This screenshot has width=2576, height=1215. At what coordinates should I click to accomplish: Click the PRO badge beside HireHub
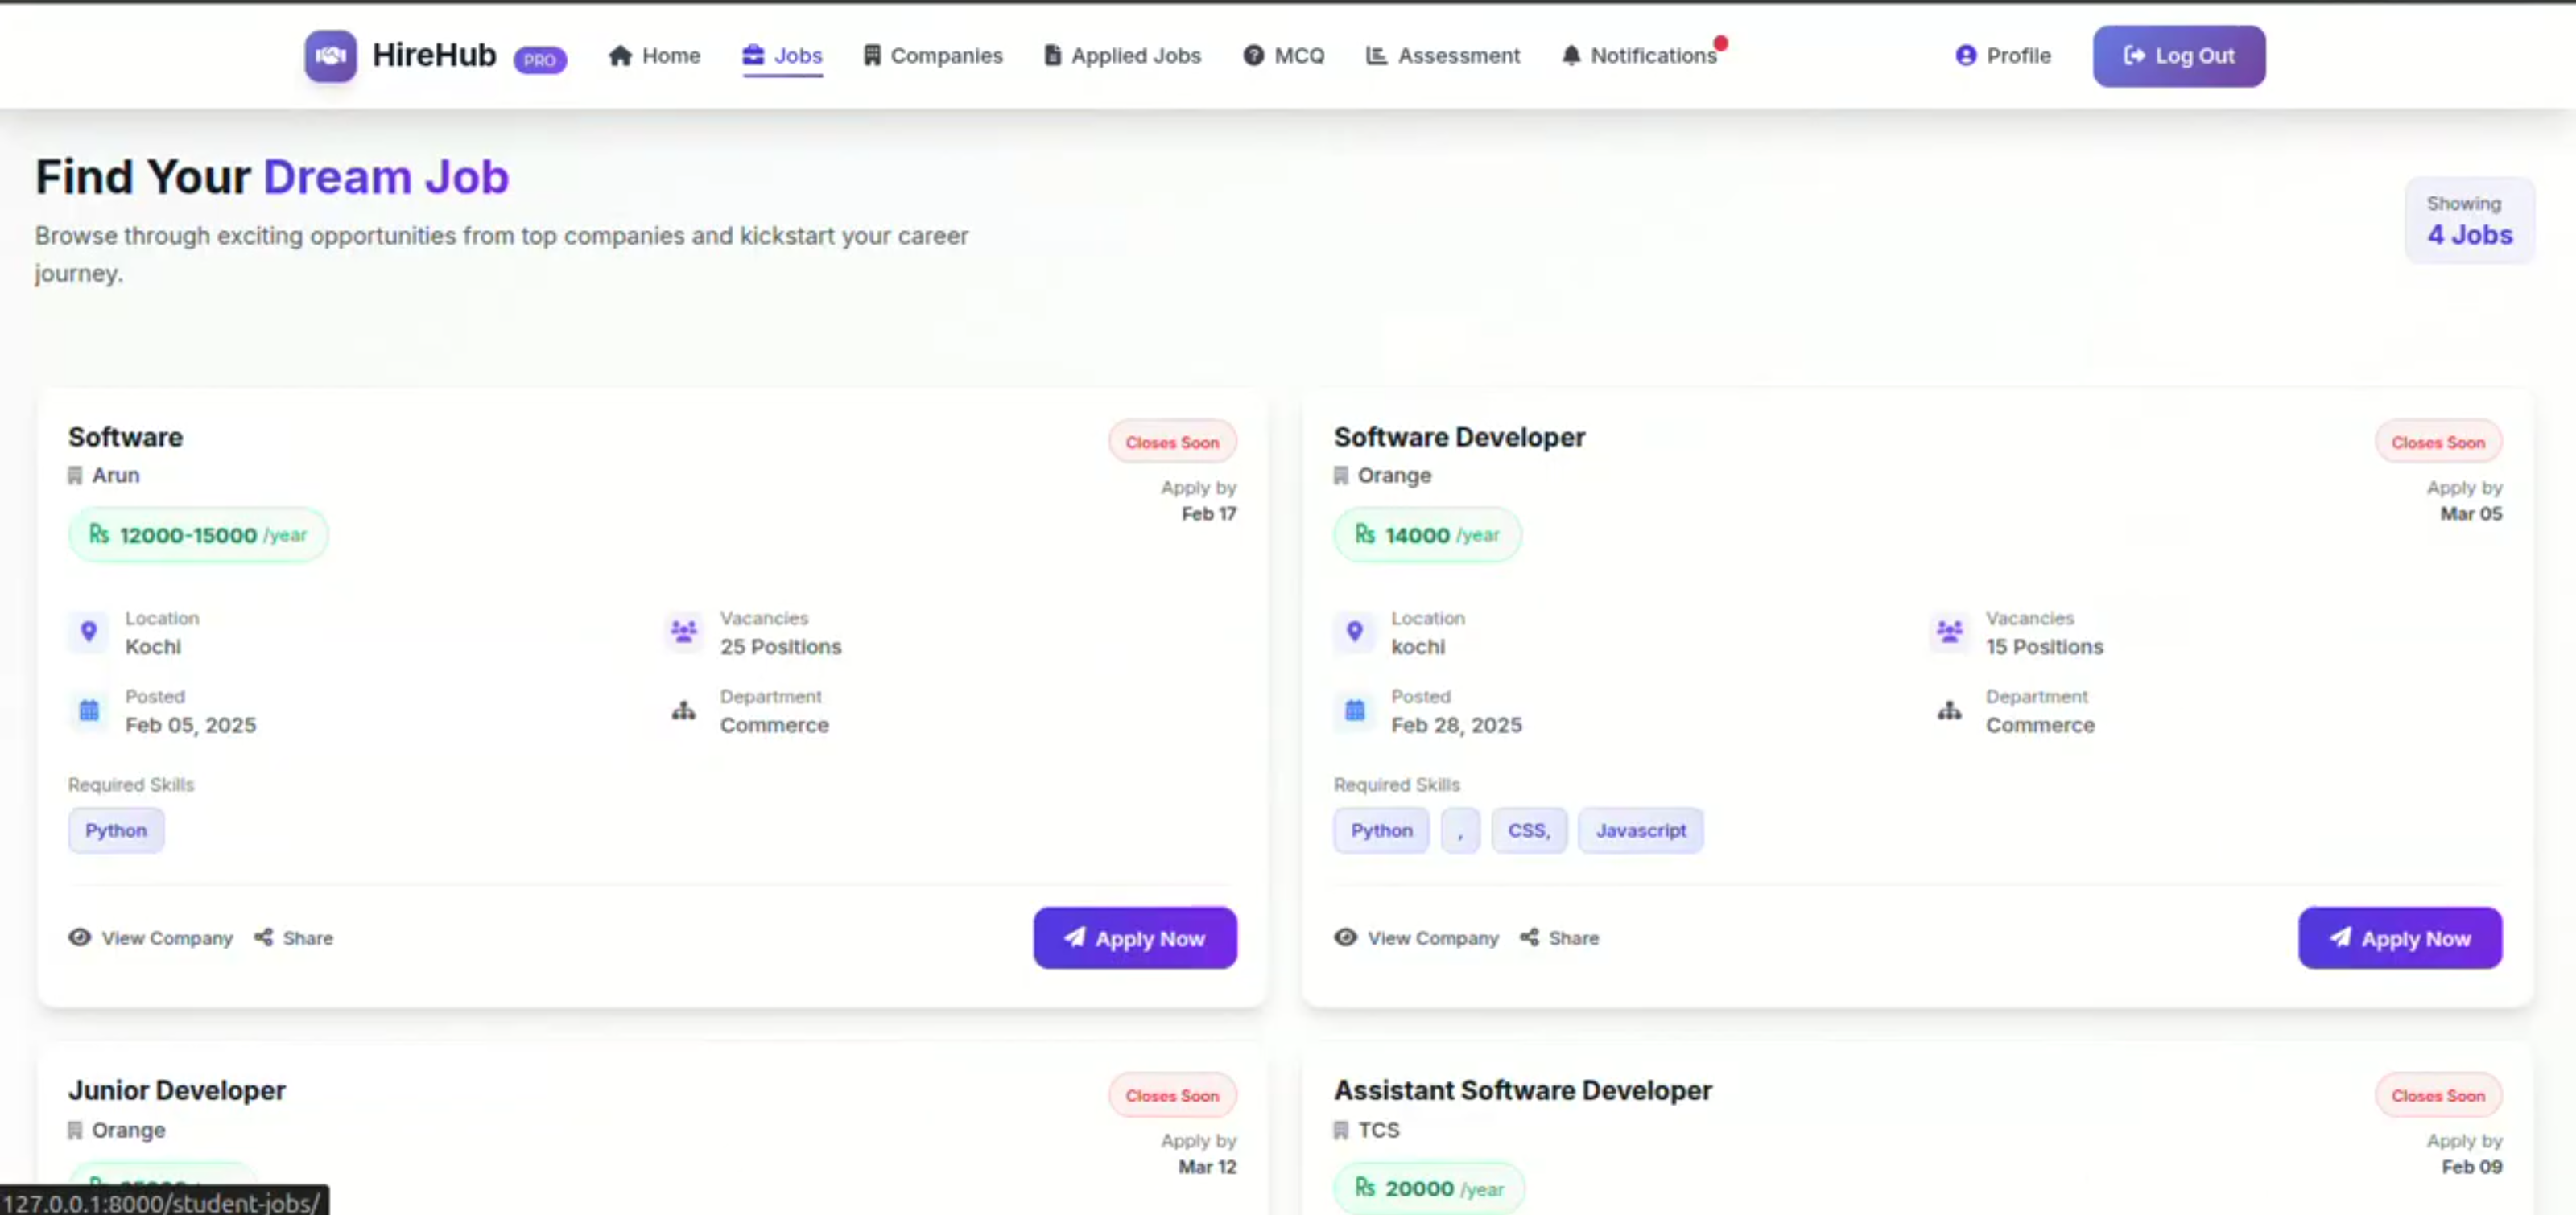coord(540,60)
